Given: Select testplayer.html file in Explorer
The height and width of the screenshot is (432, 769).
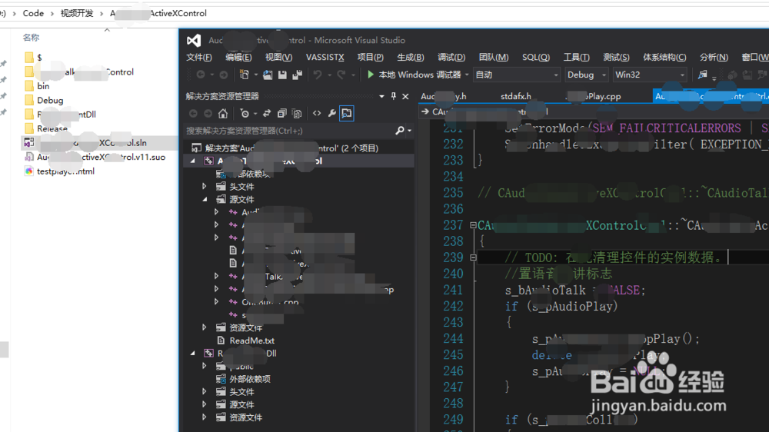Looking at the screenshot, I should 65,171.
